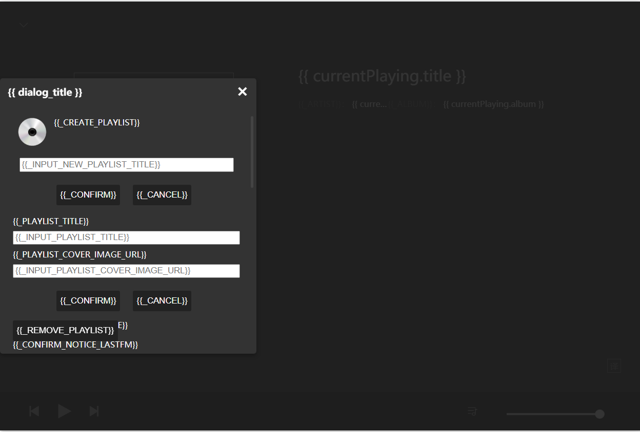Click the {{_PLAYLIST_COVER_IMAGE_URL}} label
The image size is (640, 432).
(79, 255)
